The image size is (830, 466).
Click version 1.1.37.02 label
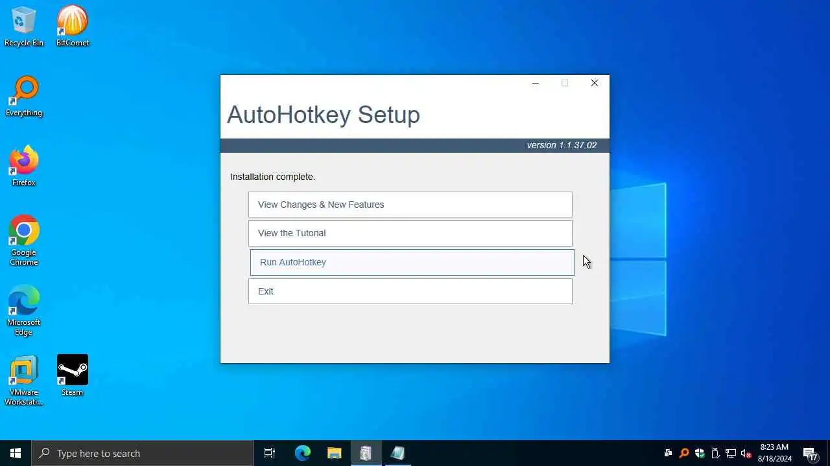click(562, 145)
